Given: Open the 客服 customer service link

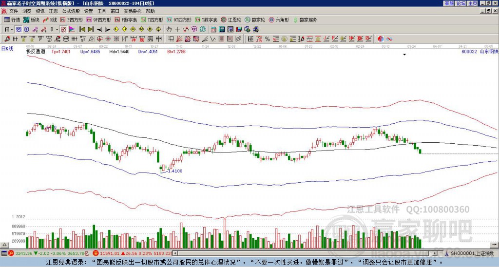Looking at the screenshot, I should pyautogui.click(x=449, y=3).
